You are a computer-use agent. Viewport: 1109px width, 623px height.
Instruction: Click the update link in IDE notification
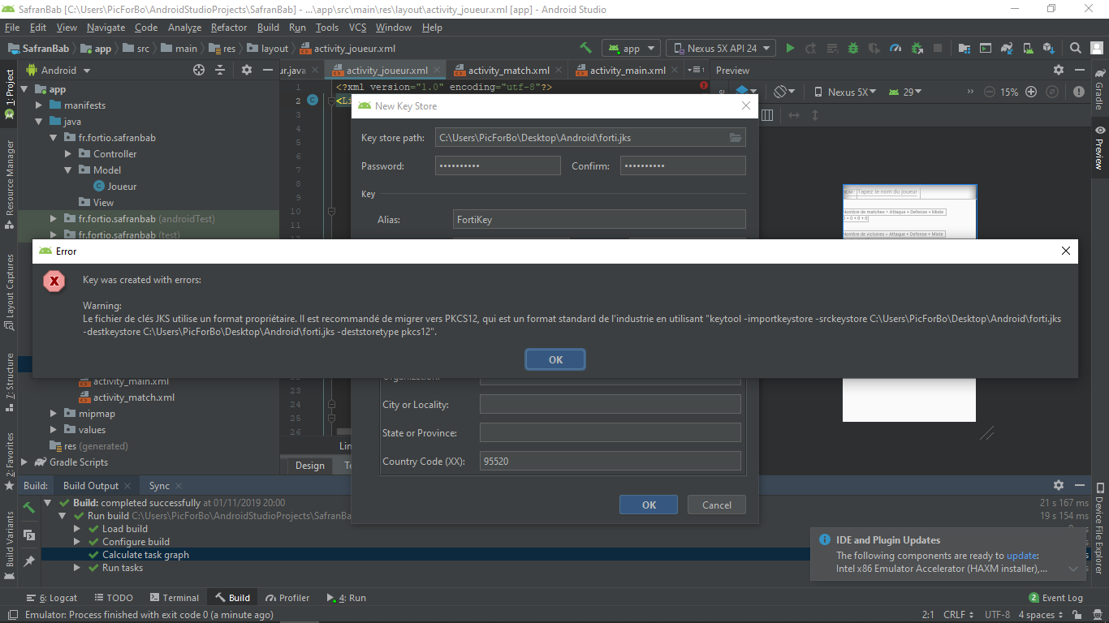1021,556
